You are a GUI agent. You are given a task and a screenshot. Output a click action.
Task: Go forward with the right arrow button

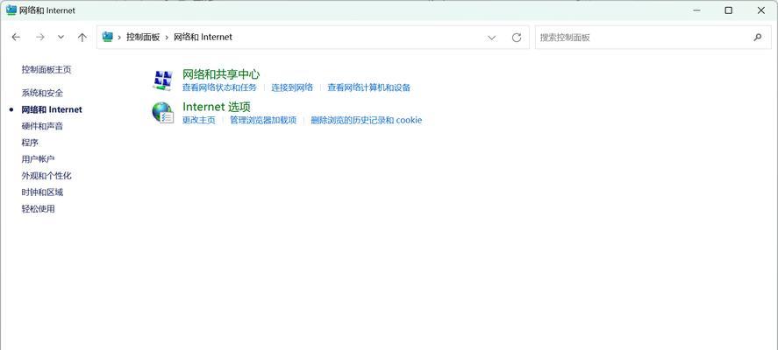[40, 37]
